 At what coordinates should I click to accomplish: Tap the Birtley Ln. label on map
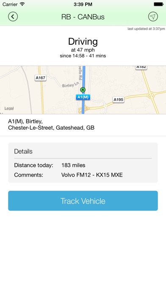click(x=71, y=85)
